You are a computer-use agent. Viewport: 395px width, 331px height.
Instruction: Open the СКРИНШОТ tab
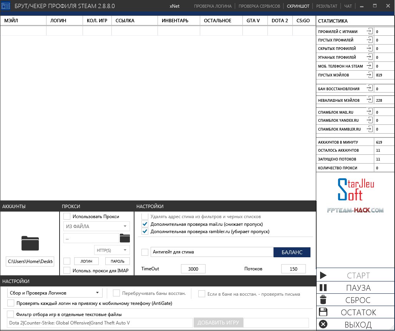point(298,6)
